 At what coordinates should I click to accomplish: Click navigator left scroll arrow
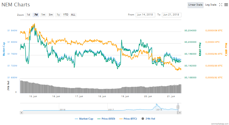pos(21,113)
